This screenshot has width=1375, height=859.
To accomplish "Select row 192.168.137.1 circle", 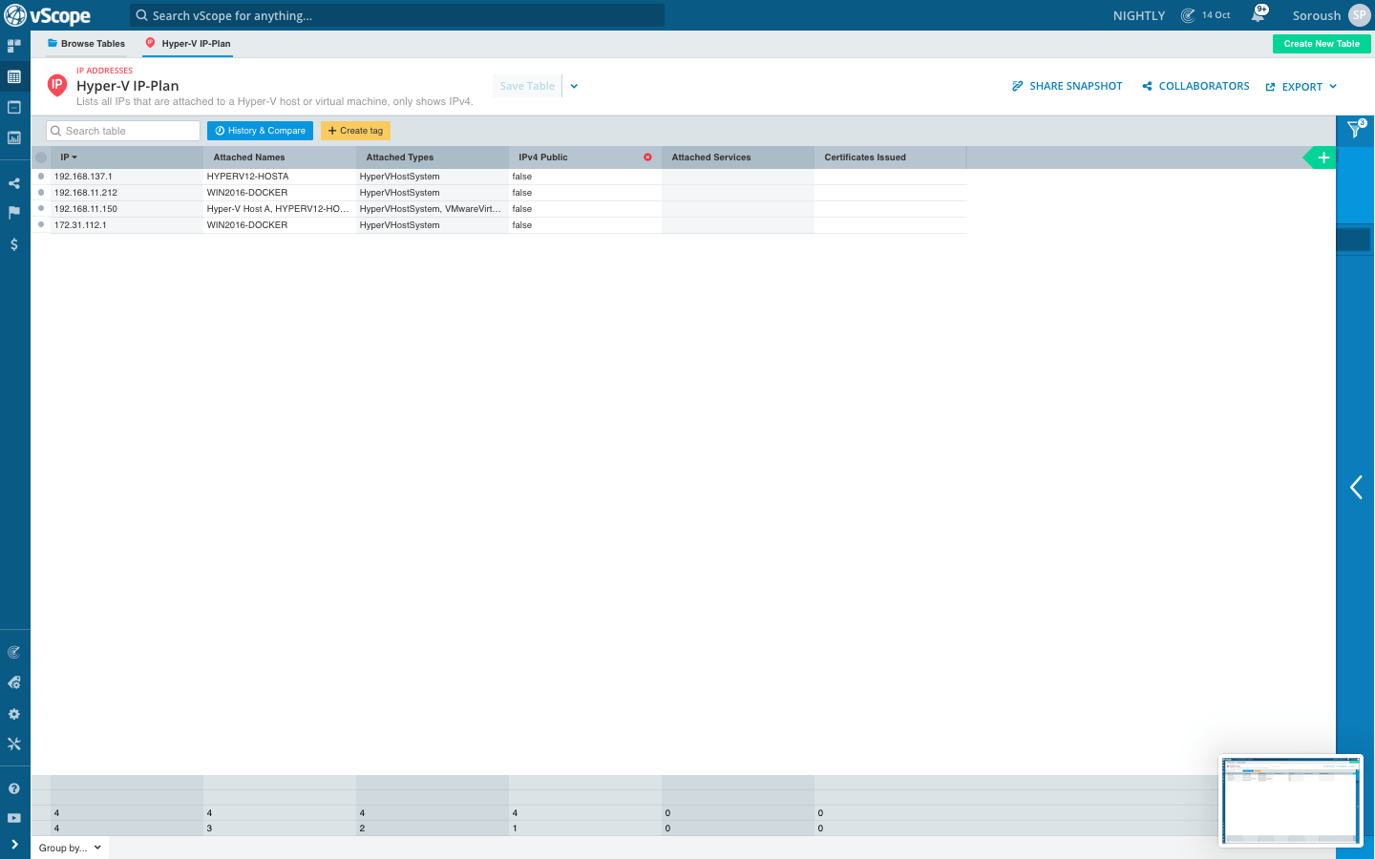I will point(41,176).
